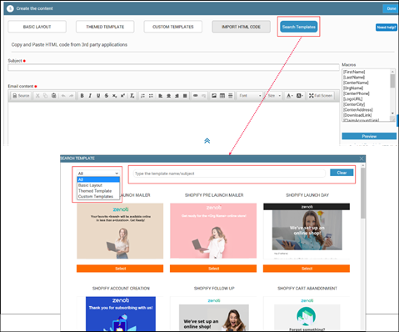Click Select under the beige launch mailer

click(120, 269)
